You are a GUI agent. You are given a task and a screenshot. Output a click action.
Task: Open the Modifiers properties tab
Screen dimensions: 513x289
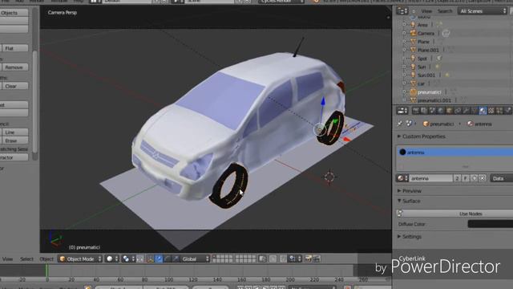(466, 111)
